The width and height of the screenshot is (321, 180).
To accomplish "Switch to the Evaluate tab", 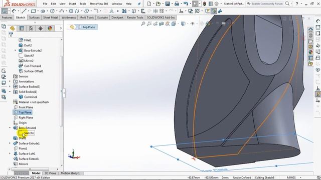I will click(x=102, y=17).
